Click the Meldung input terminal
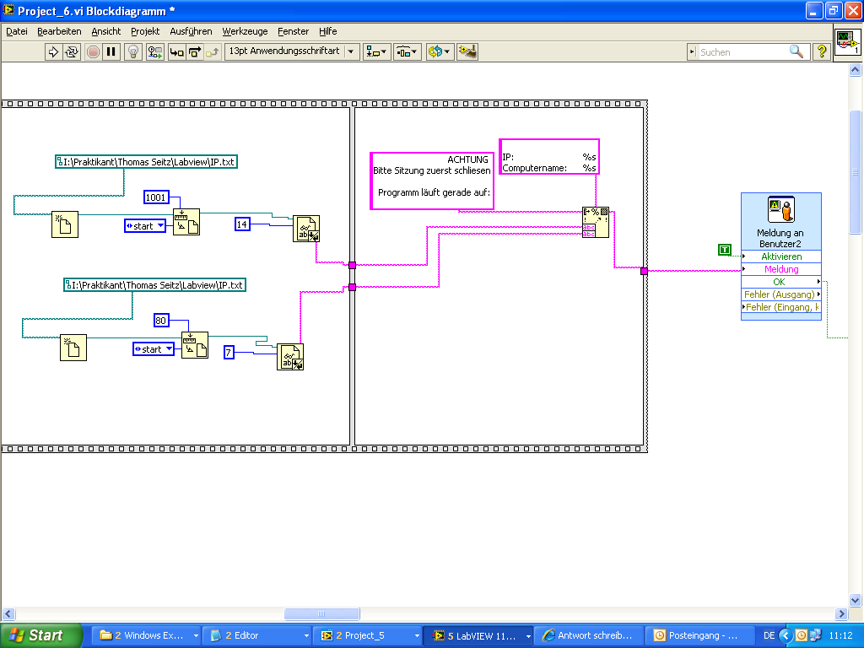This screenshot has width=864, height=648. point(781,269)
